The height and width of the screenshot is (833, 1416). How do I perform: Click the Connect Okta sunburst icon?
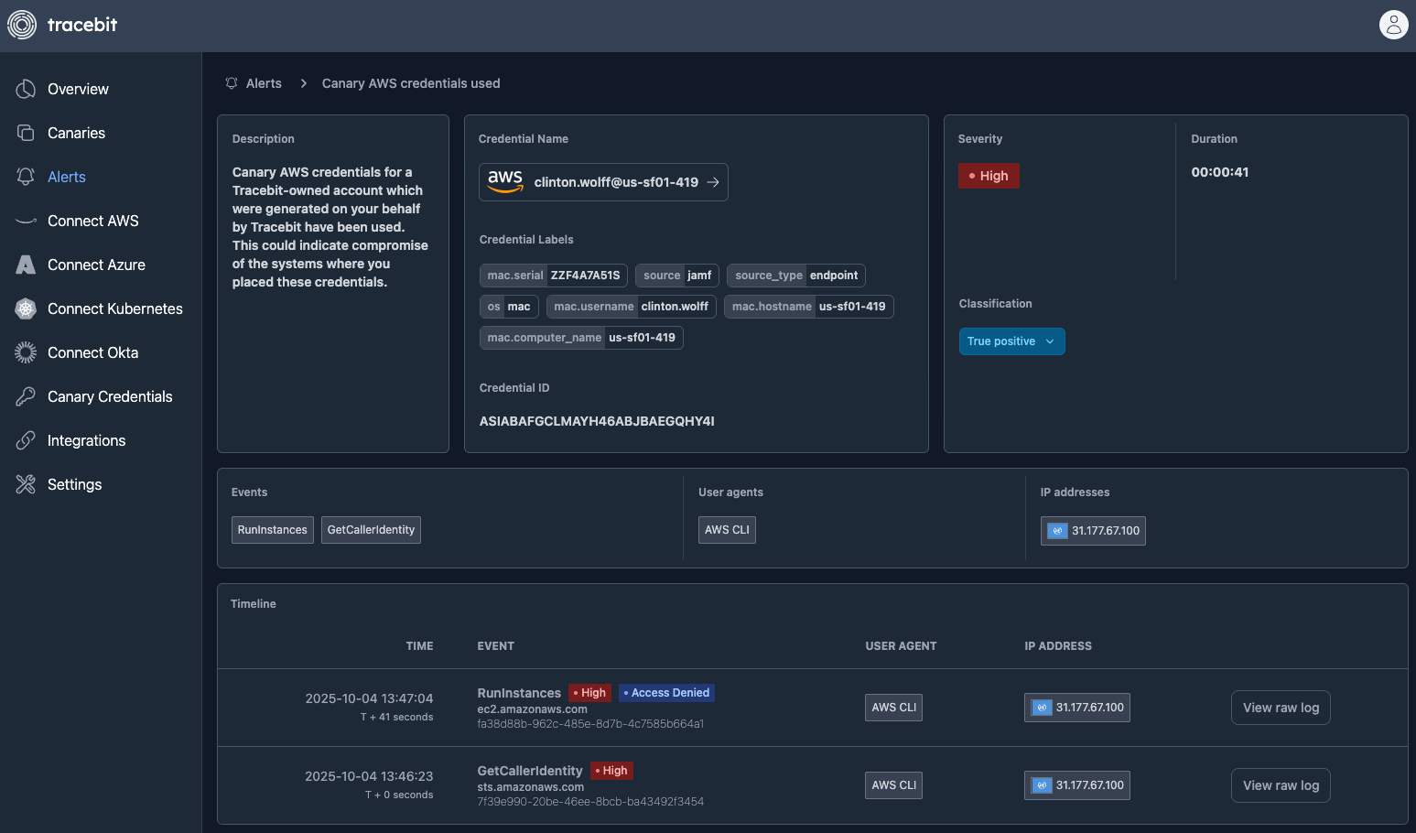coord(26,352)
